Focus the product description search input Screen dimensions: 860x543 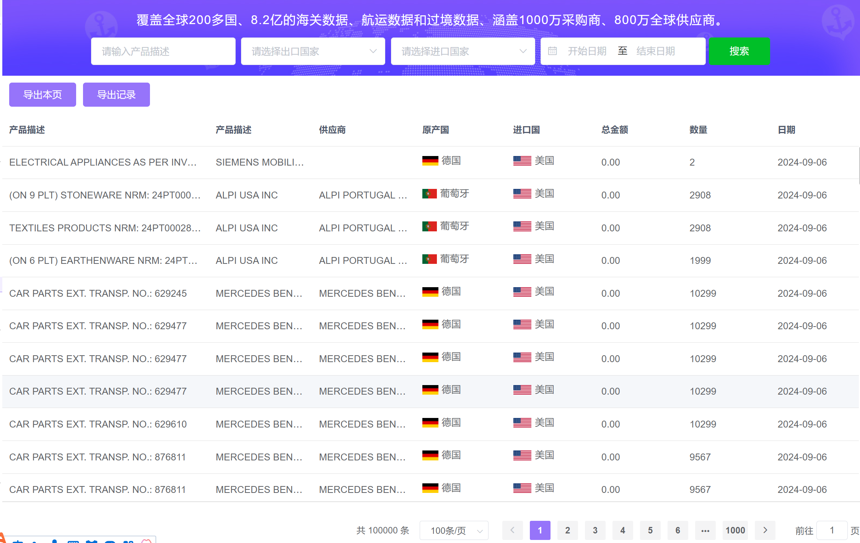click(163, 51)
